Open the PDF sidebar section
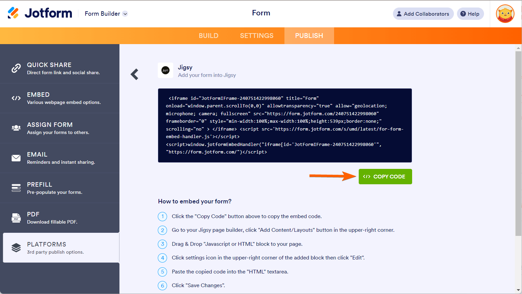The height and width of the screenshot is (294, 522). pyautogui.click(x=60, y=218)
